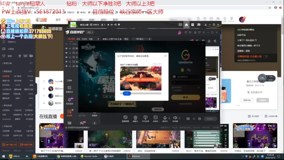Click the WeGame account number field
Screen dimensions: 284x160
185,77
